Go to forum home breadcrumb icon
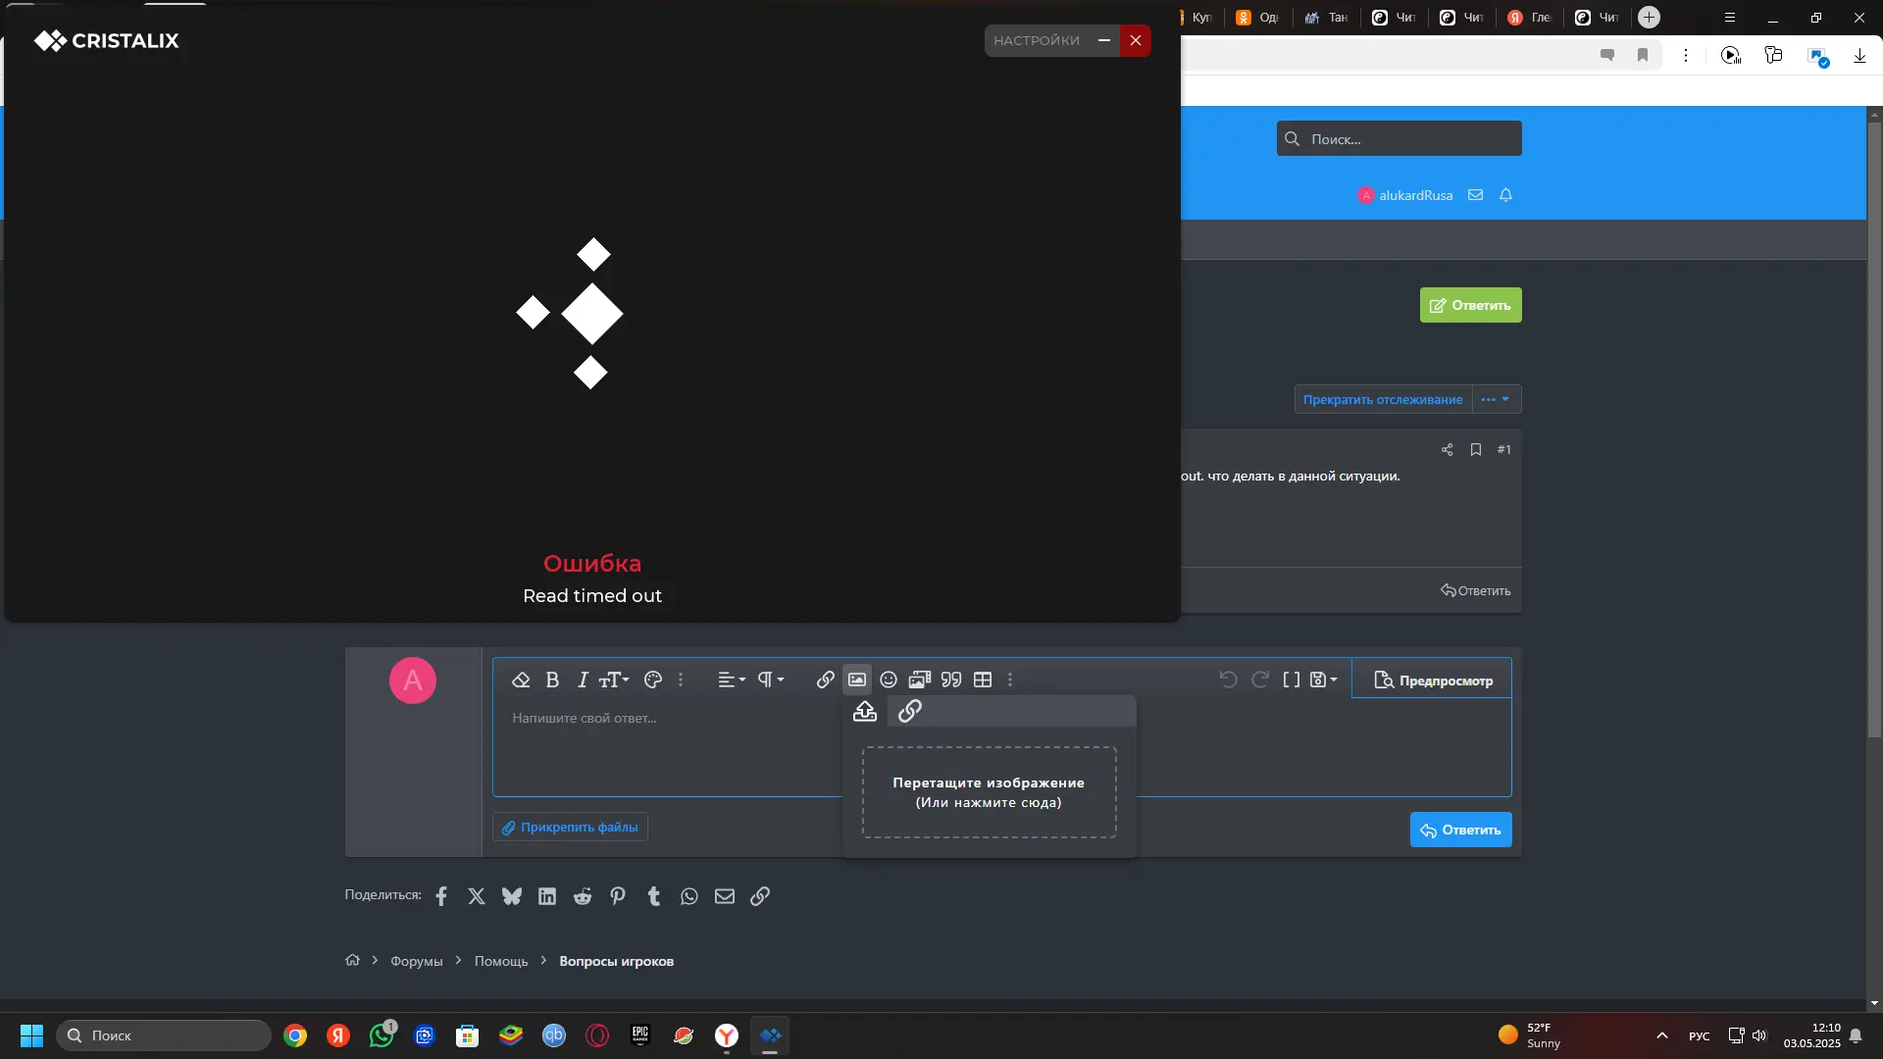 coord(353,960)
